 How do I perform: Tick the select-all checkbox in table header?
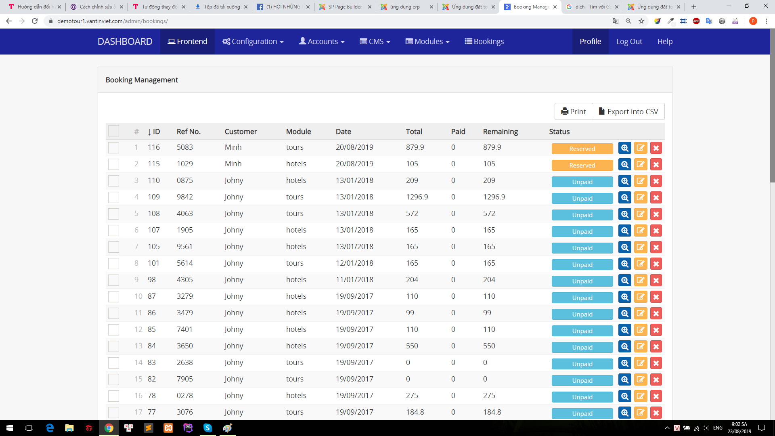[113, 131]
